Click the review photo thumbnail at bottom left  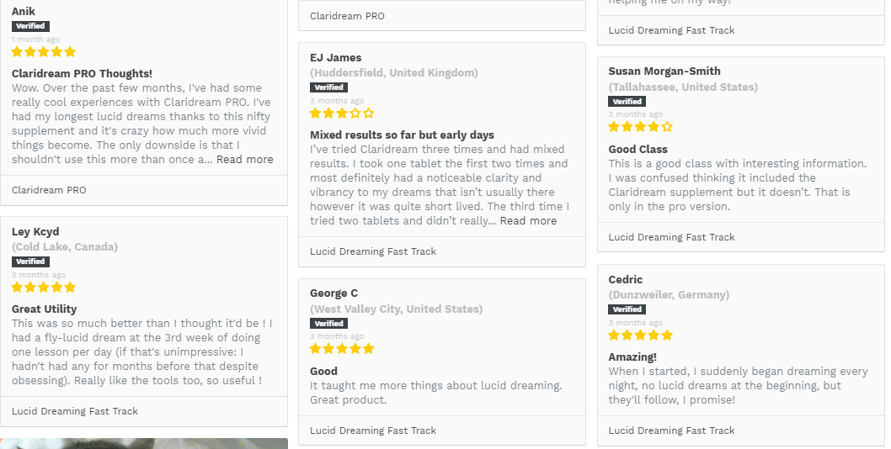pos(144,443)
